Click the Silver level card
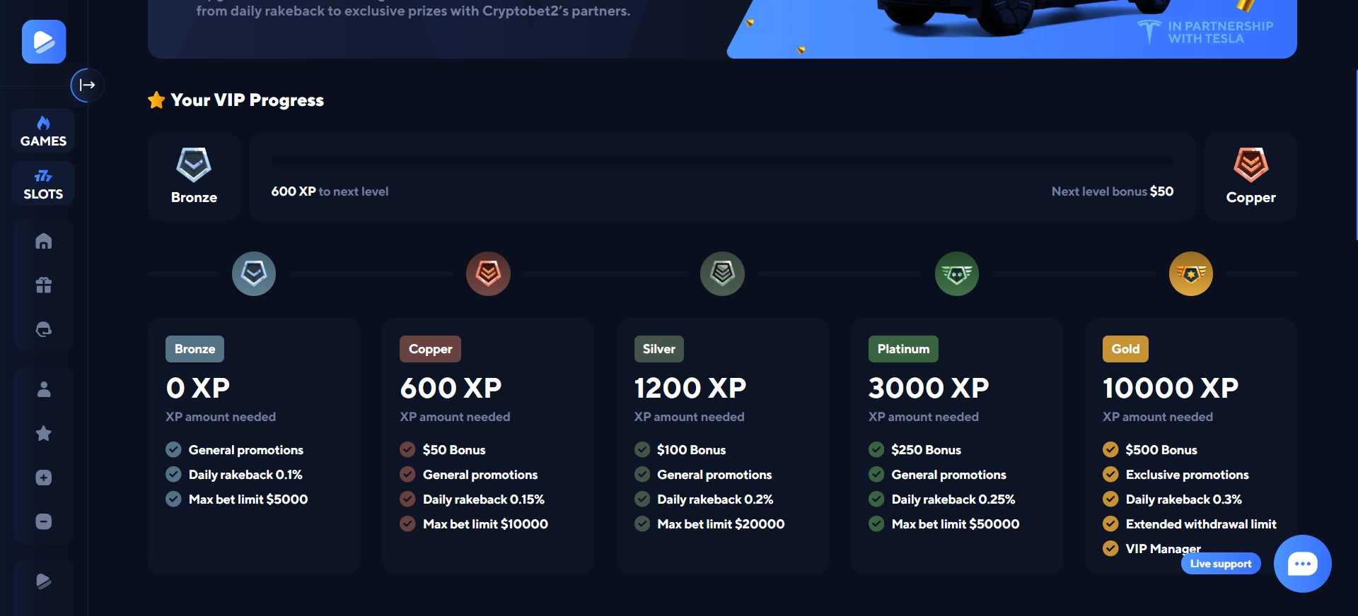 point(722,445)
